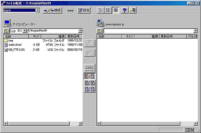Click the 接続 connect button
The height and width of the screenshot is (133, 201).
point(52,10)
